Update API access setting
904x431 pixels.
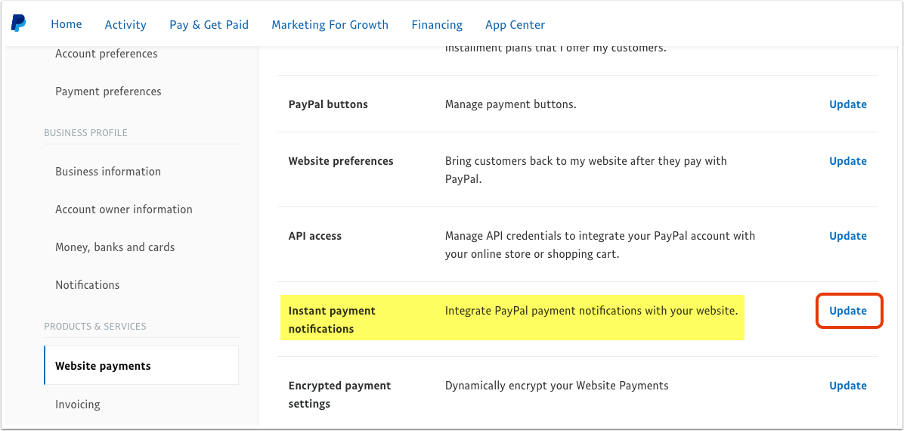point(848,236)
